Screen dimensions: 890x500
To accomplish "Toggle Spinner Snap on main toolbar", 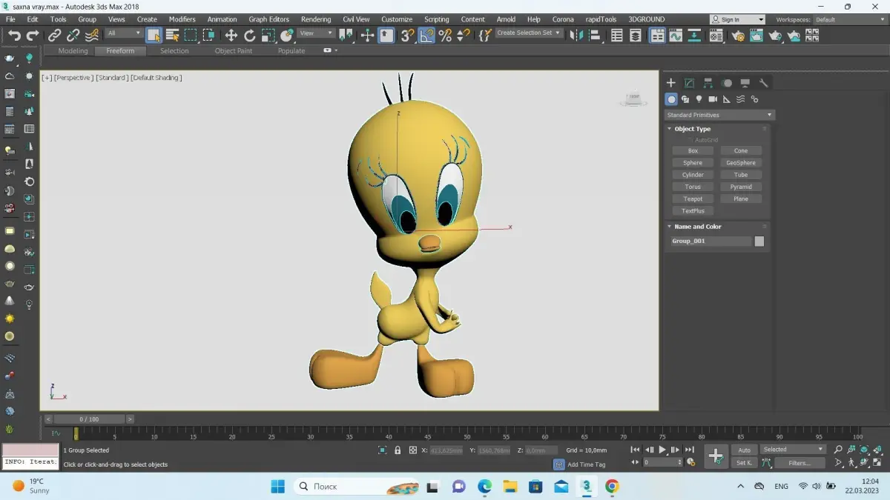I will 464,35.
